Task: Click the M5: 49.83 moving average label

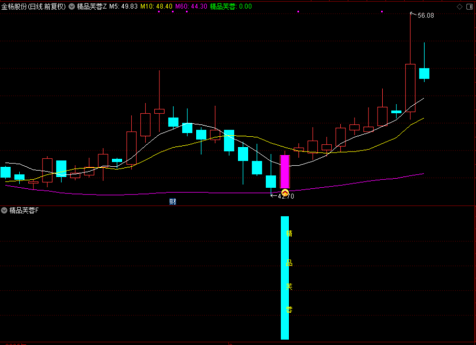Action: (123, 7)
